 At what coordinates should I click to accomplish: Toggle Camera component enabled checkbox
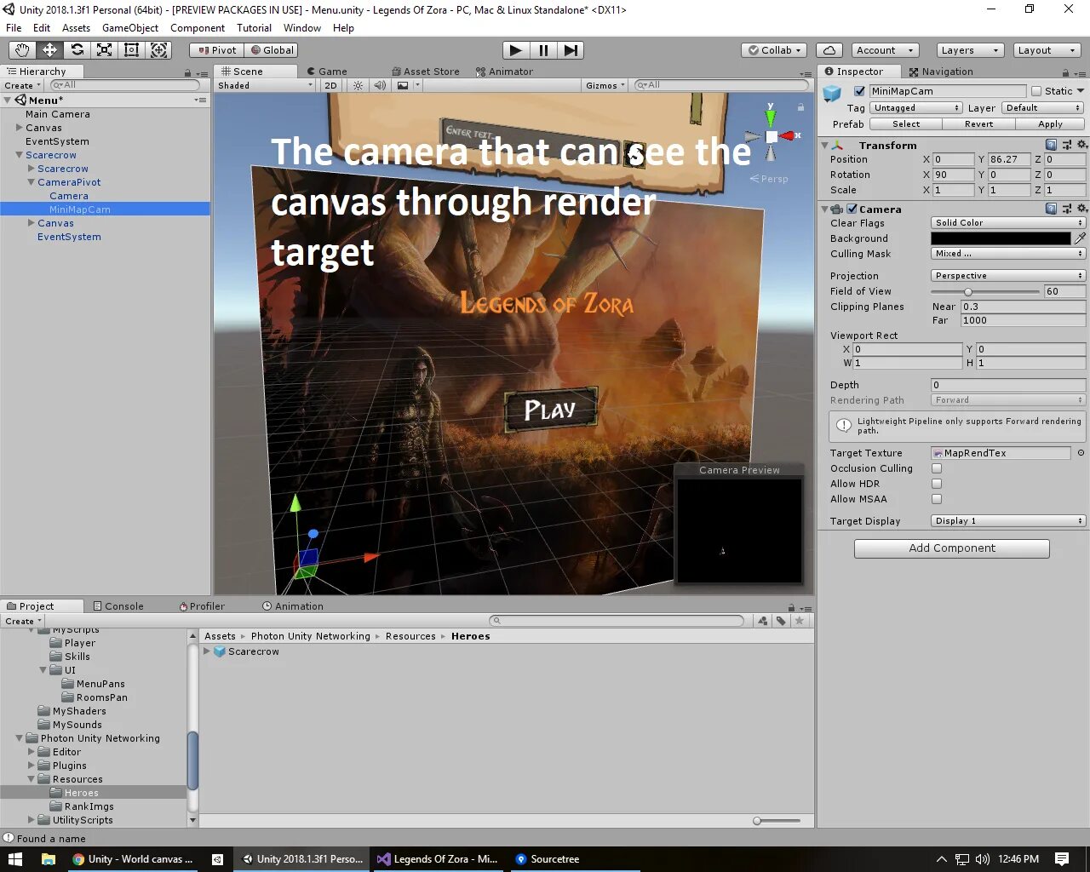coord(852,209)
